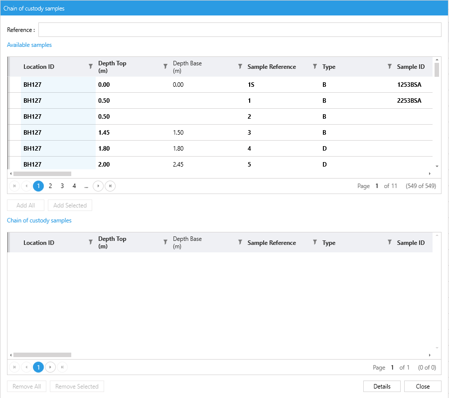Open page 3 of Available samples
The height and width of the screenshot is (398, 449).
(62, 186)
